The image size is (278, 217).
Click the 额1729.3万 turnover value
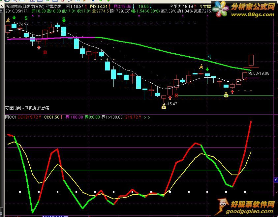[120, 11]
